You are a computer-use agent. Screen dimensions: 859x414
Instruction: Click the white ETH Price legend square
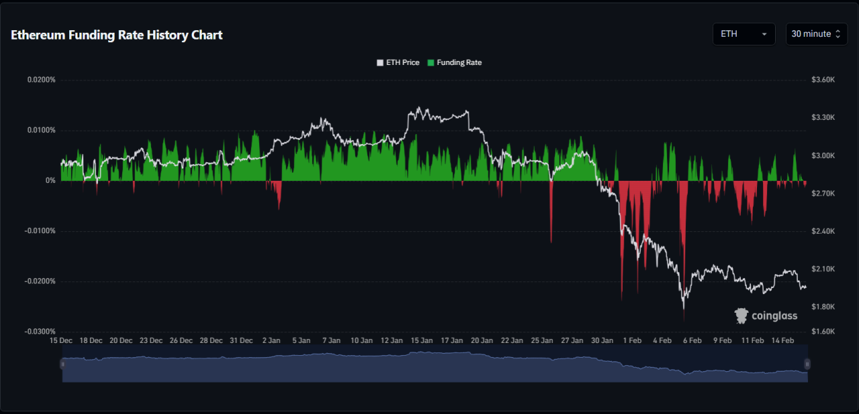[379, 62]
